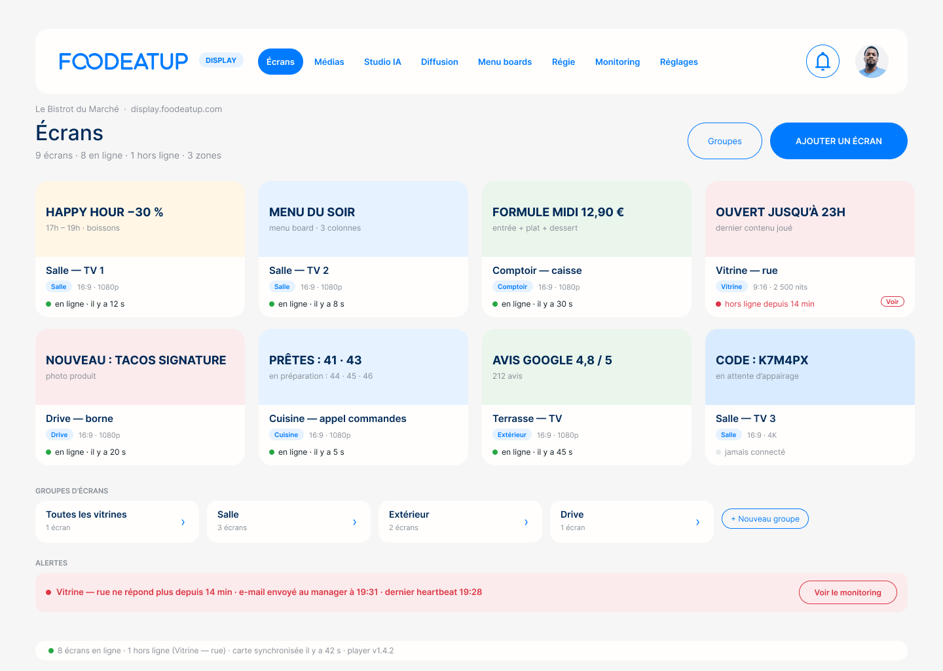Click the DISPLAY badge next to the logo
Viewport: 943px width, 671px height.
pyautogui.click(x=221, y=60)
